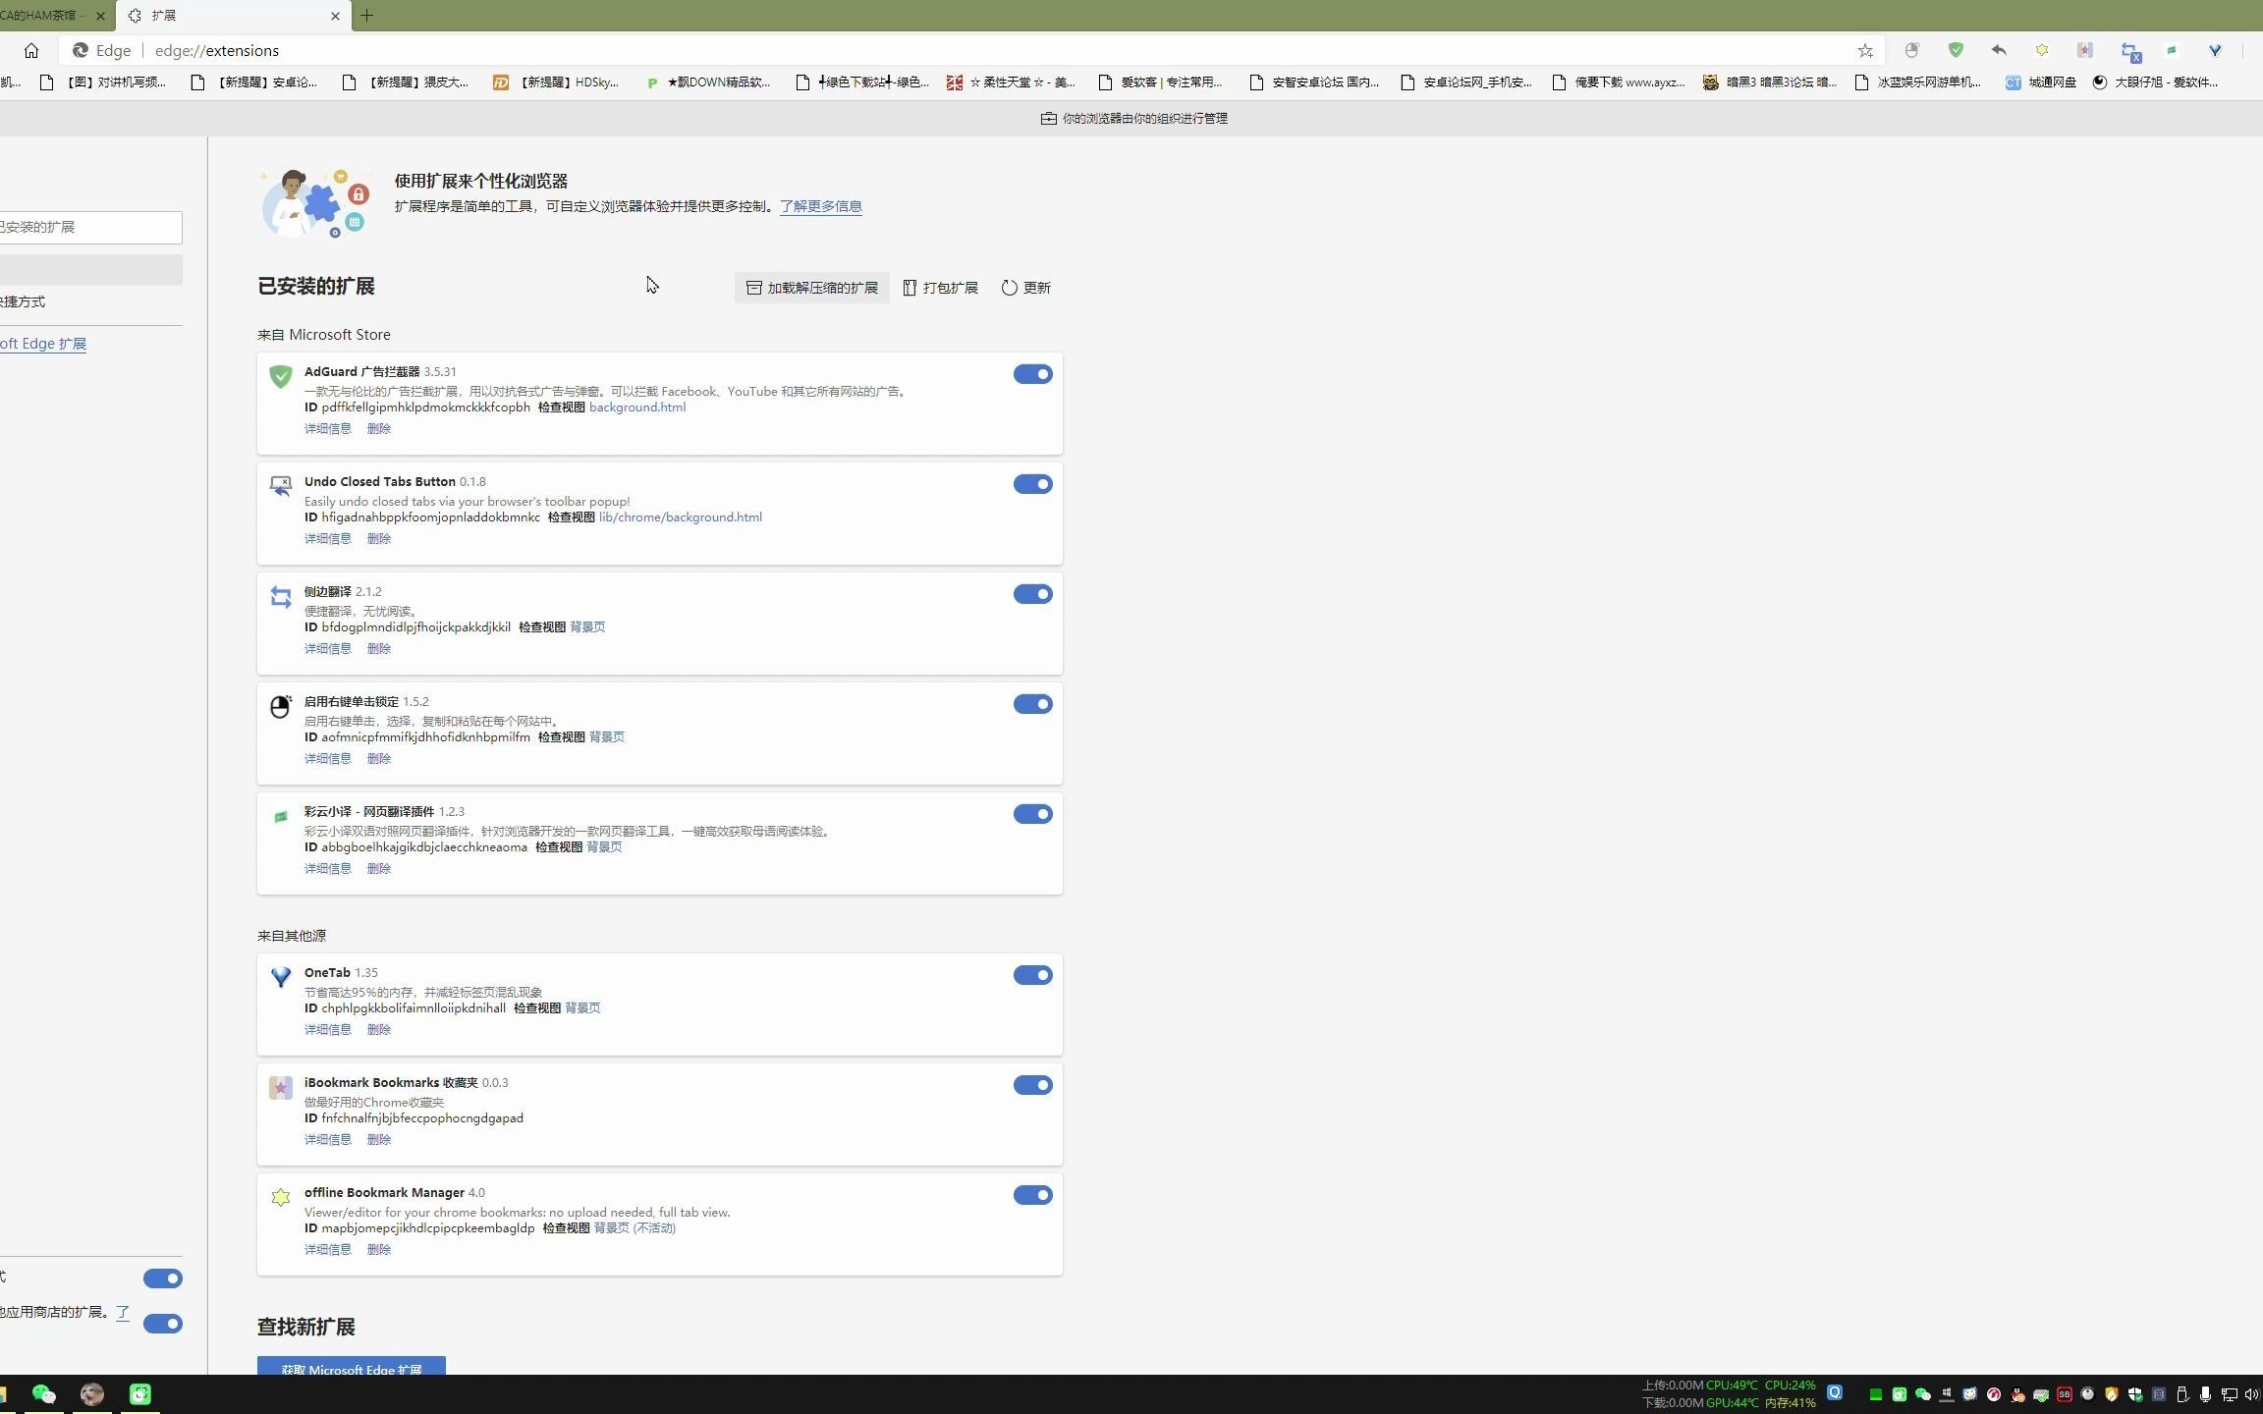Viewport: 2263px width, 1414px height.
Task: Add page to favorites star icon
Action: [x=1865, y=51]
